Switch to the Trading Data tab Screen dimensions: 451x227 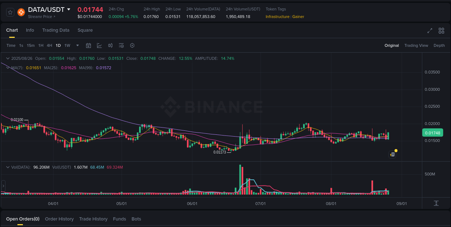56,30
